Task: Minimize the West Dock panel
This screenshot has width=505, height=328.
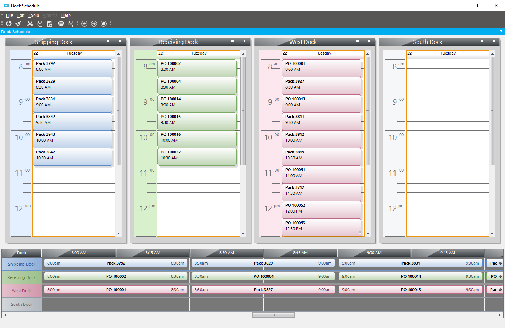Action: coord(357,41)
